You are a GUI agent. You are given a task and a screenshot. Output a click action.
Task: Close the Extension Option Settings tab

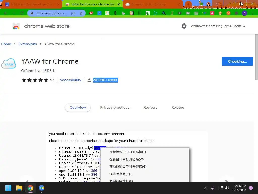coord(179,4)
